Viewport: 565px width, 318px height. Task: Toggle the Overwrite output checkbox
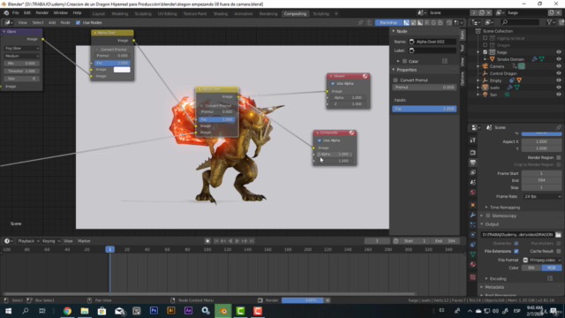(x=516, y=244)
